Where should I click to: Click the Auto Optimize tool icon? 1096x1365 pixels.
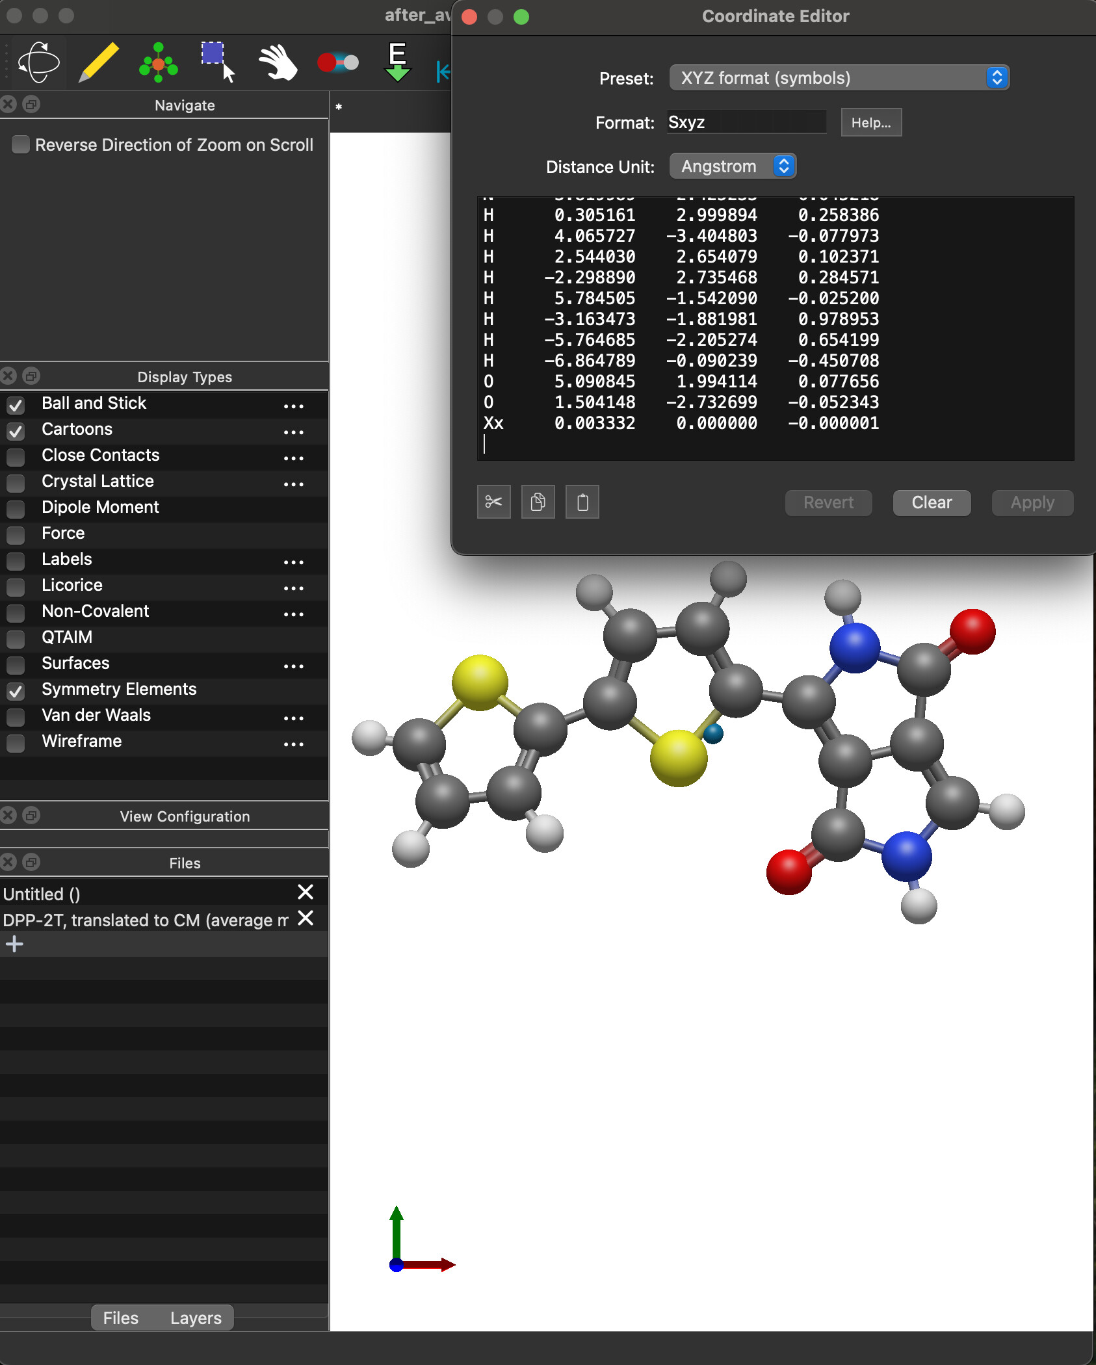(x=397, y=62)
